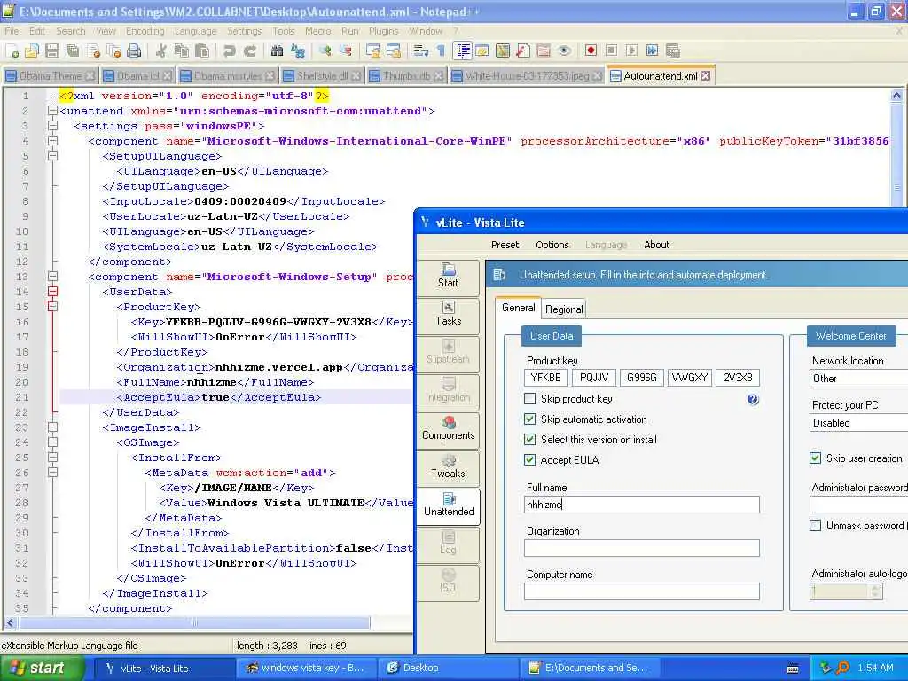
Task: Open the Plugins menu in Notepad++
Action: pyautogui.click(x=383, y=31)
